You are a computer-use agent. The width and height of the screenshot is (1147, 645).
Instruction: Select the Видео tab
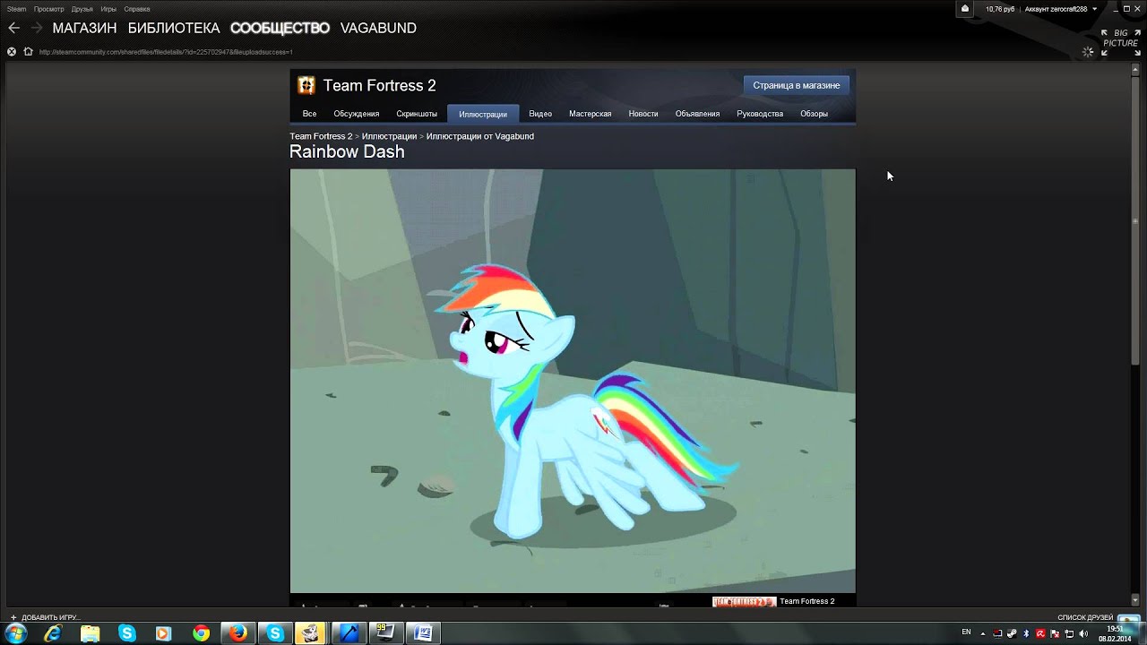[x=540, y=114]
